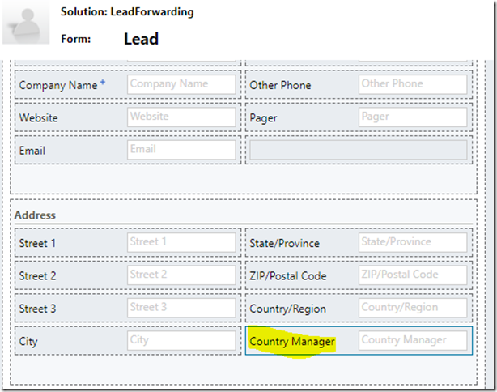Select the Other Phone input field

pyautogui.click(x=413, y=84)
